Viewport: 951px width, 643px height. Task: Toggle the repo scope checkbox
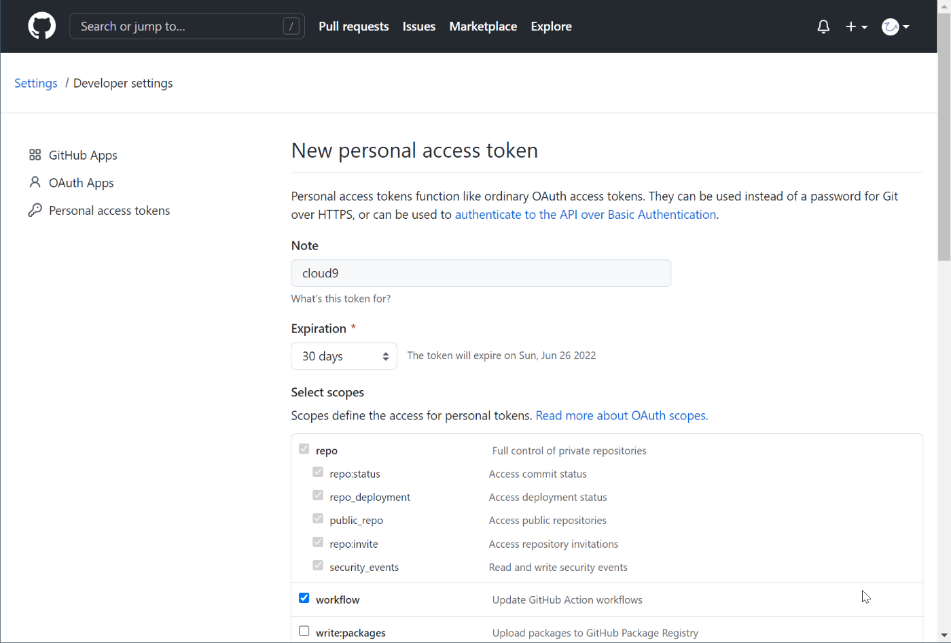pyautogui.click(x=304, y=449)
